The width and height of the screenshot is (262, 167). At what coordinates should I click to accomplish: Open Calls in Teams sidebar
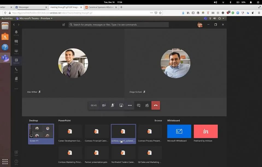[x=16, y=70]
